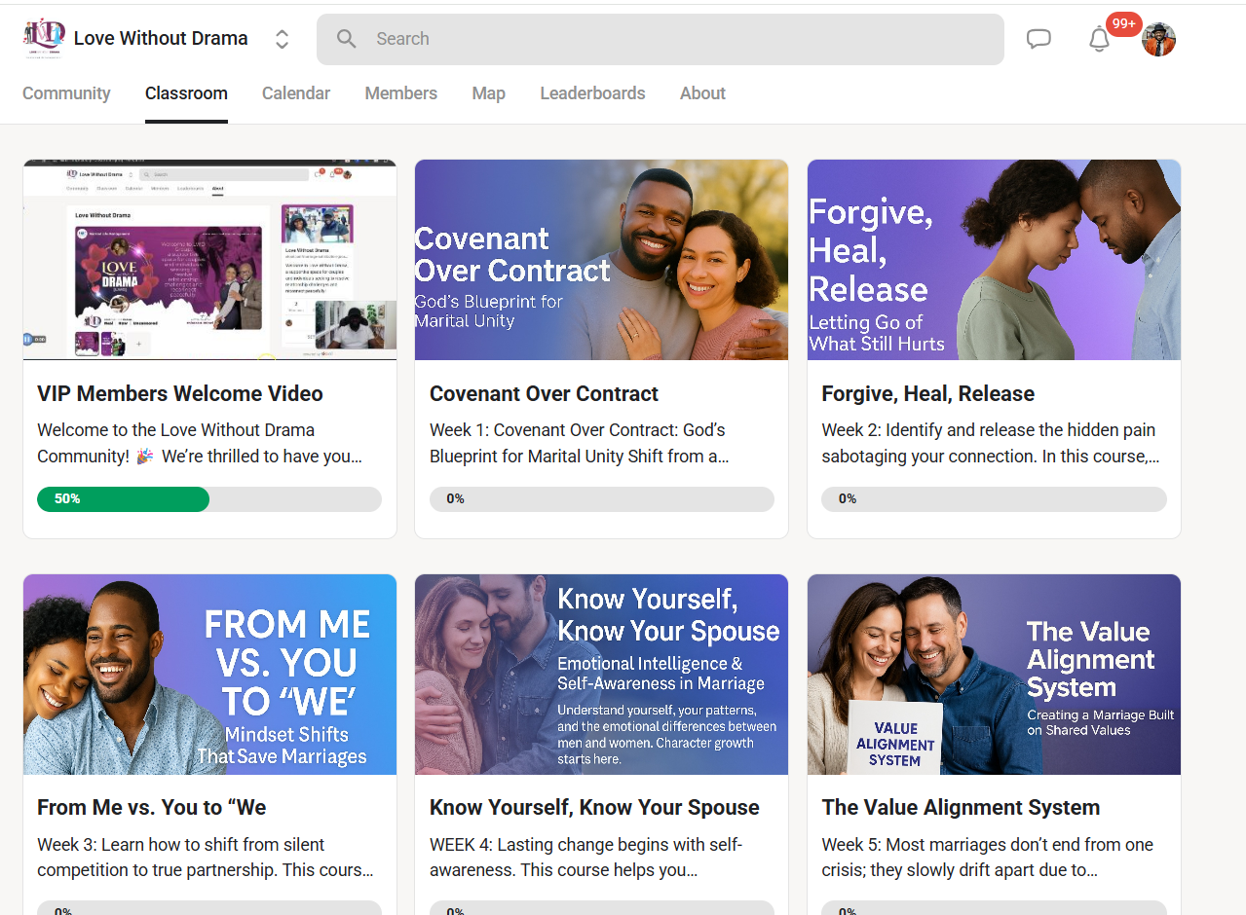Click the Love Without Drama logo

click(x=44, y=39)
